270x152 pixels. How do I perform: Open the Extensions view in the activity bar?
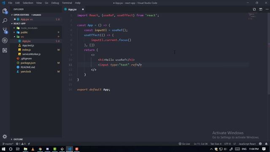click(x=5, y=50)
